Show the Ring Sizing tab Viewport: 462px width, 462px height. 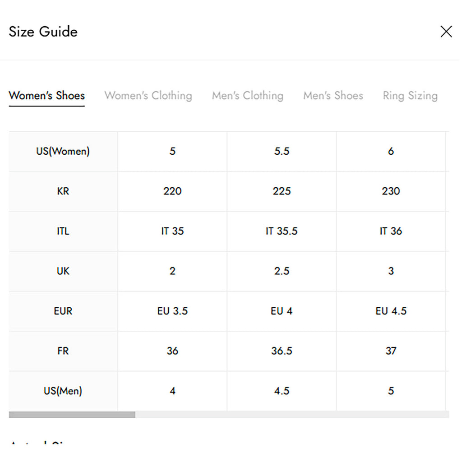(410, 96)
